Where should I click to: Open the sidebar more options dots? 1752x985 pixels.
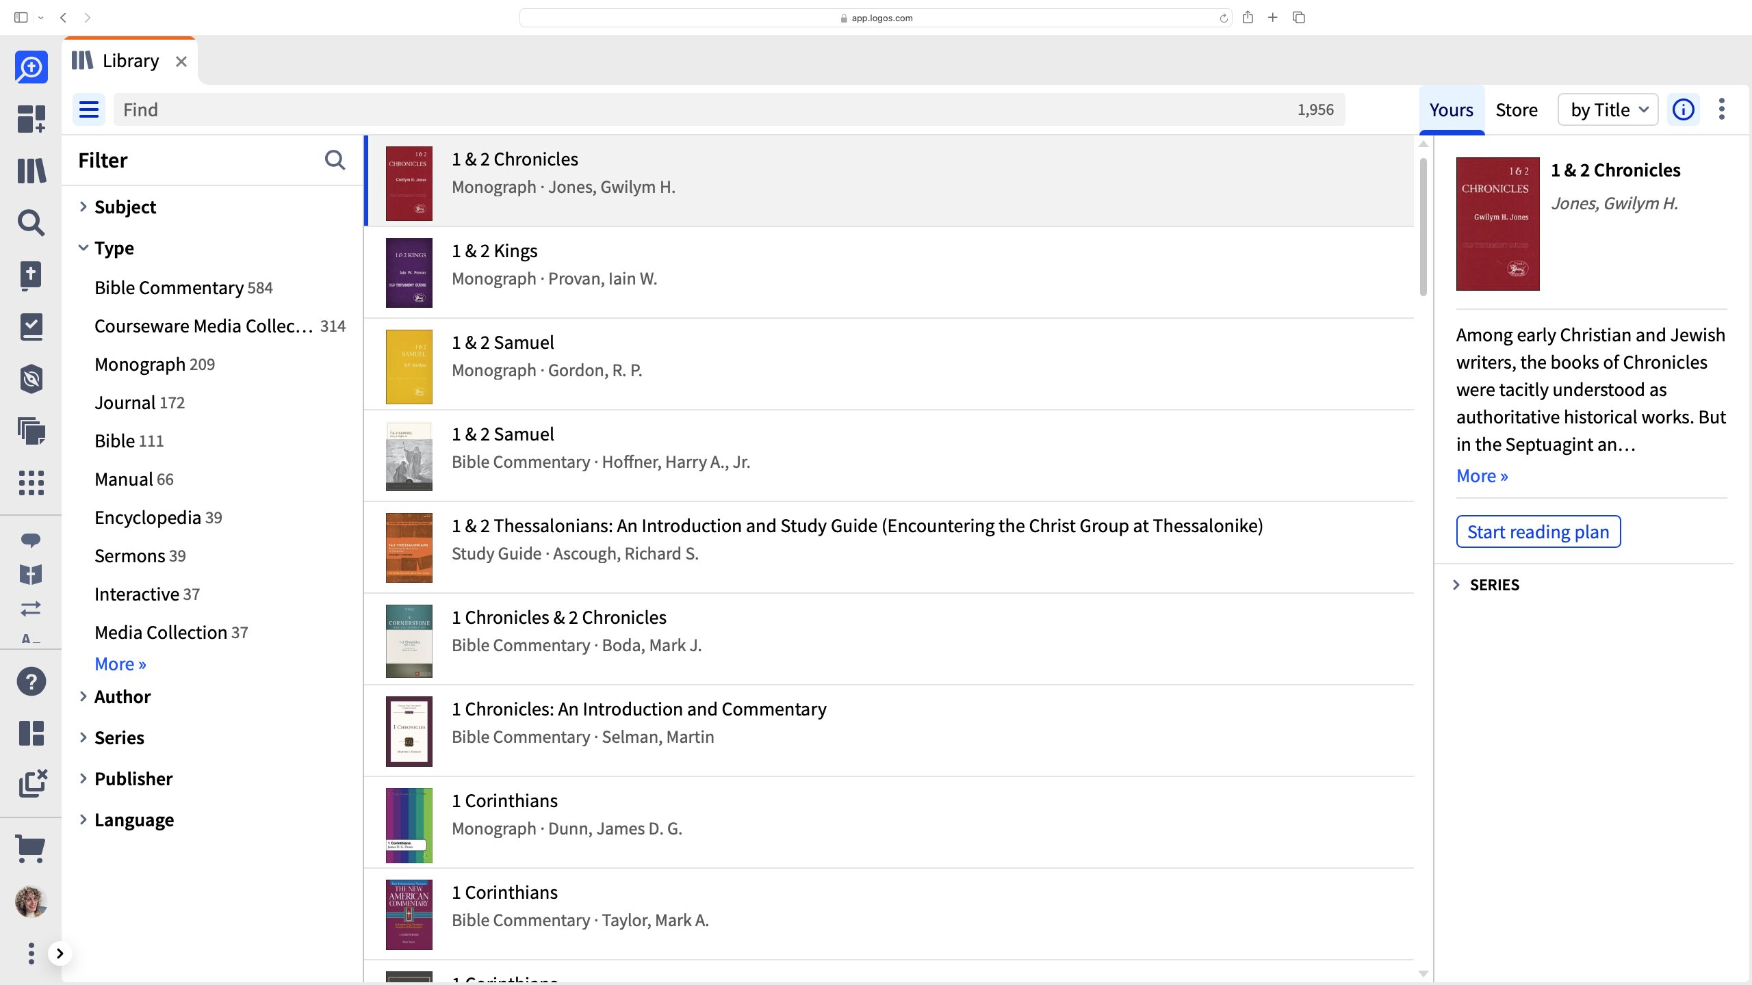[31, 954]
